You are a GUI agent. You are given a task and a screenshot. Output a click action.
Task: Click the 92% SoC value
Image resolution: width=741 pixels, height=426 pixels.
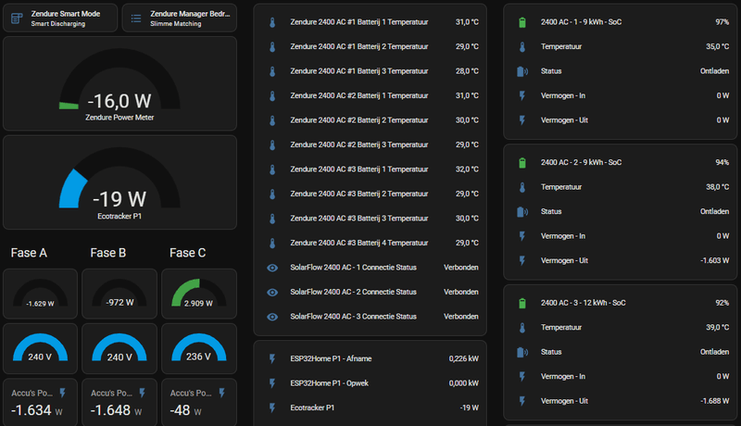722,303
